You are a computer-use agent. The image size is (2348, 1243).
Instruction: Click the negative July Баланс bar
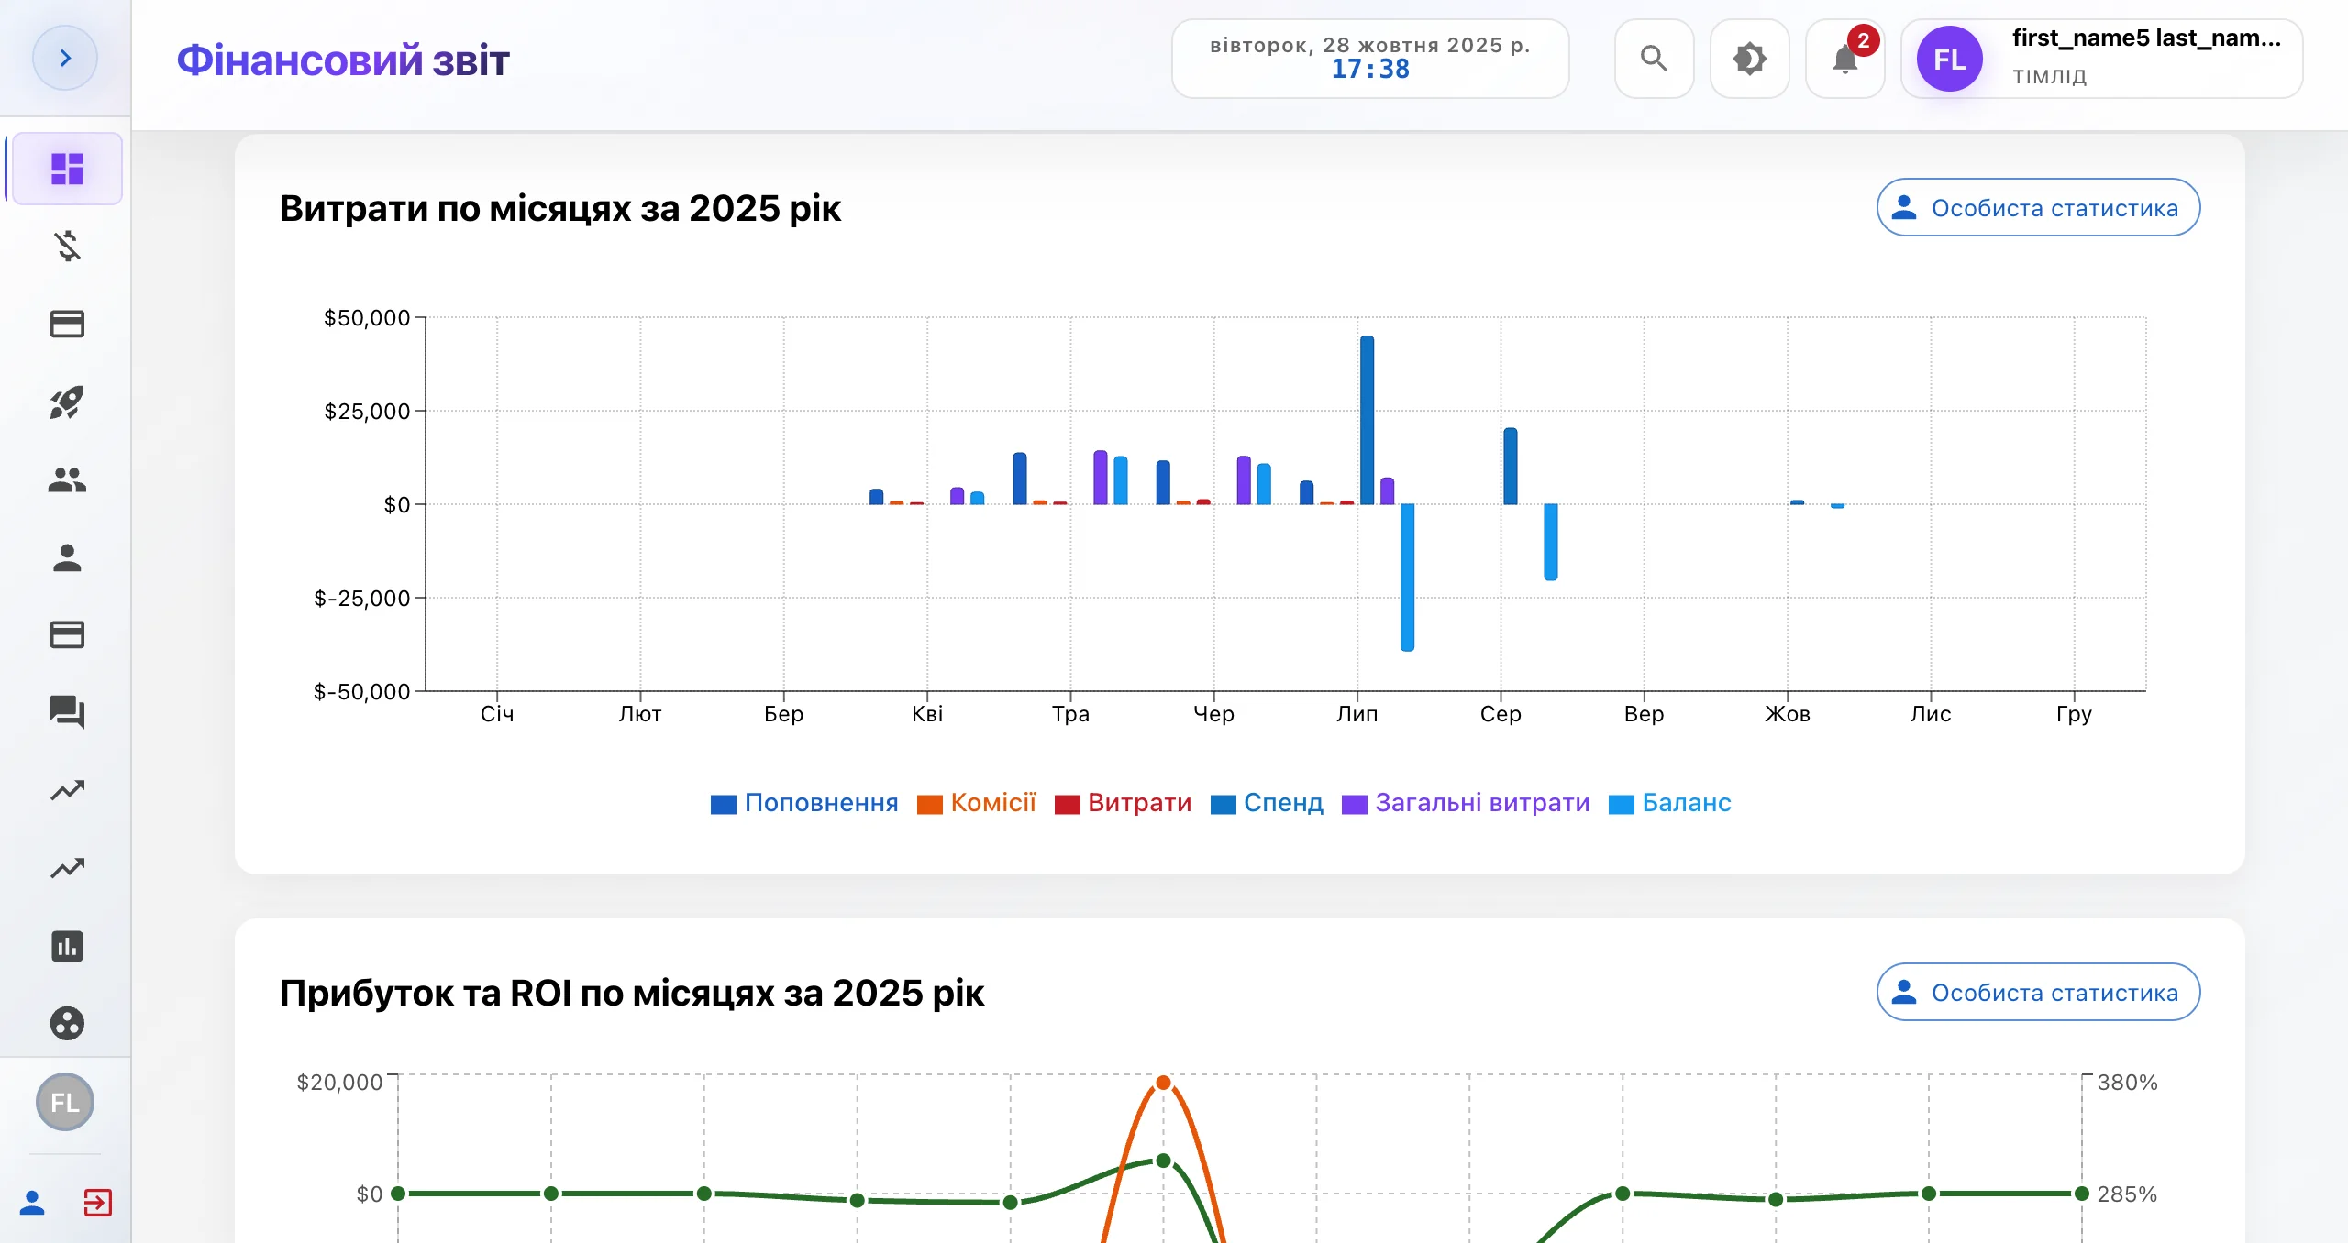pos(1408,577)
